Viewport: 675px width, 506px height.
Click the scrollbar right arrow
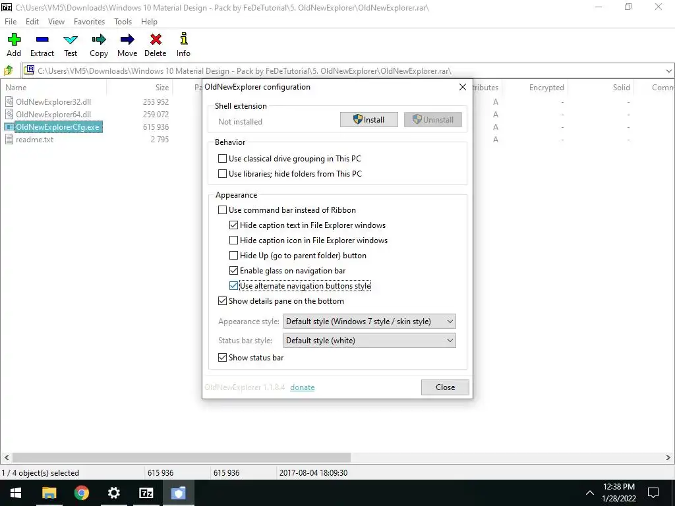point(668,458)
